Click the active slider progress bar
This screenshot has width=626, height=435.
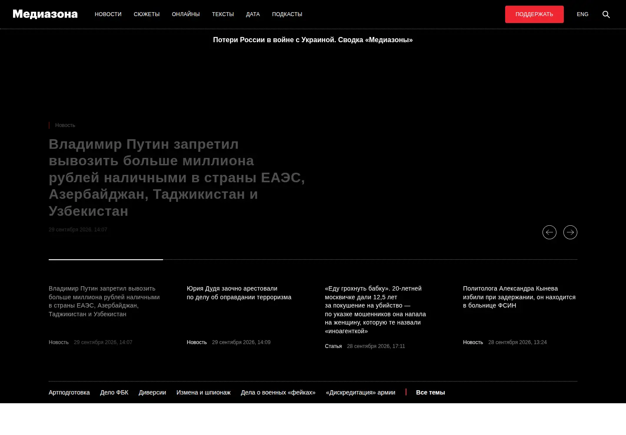106,260
